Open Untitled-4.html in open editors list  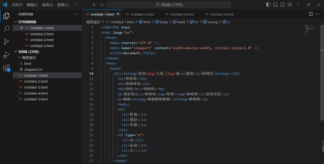(x=42, y=40)
